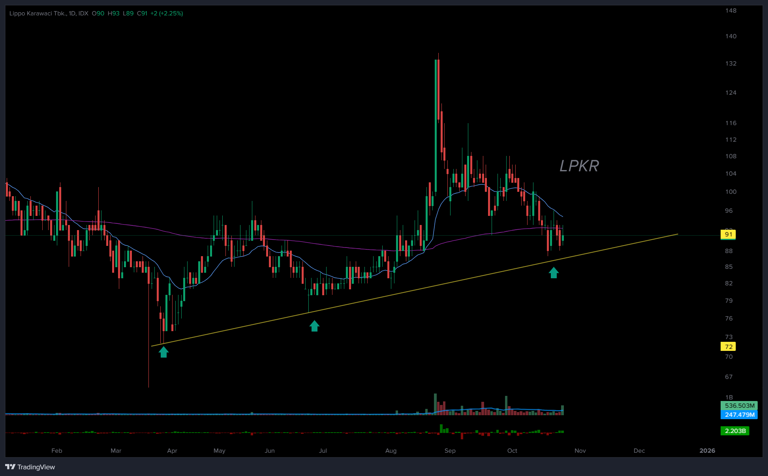Click the C91 close value in the header

142,13
